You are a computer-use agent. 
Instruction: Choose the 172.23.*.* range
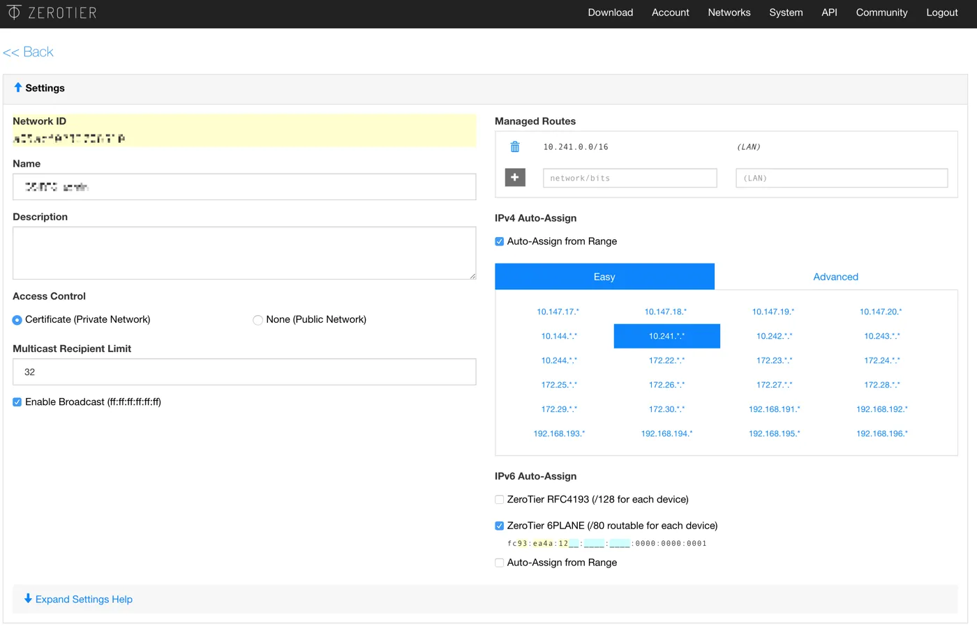click(774, 360)
